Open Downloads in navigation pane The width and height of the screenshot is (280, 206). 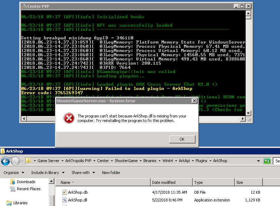(x=26, y=182)
